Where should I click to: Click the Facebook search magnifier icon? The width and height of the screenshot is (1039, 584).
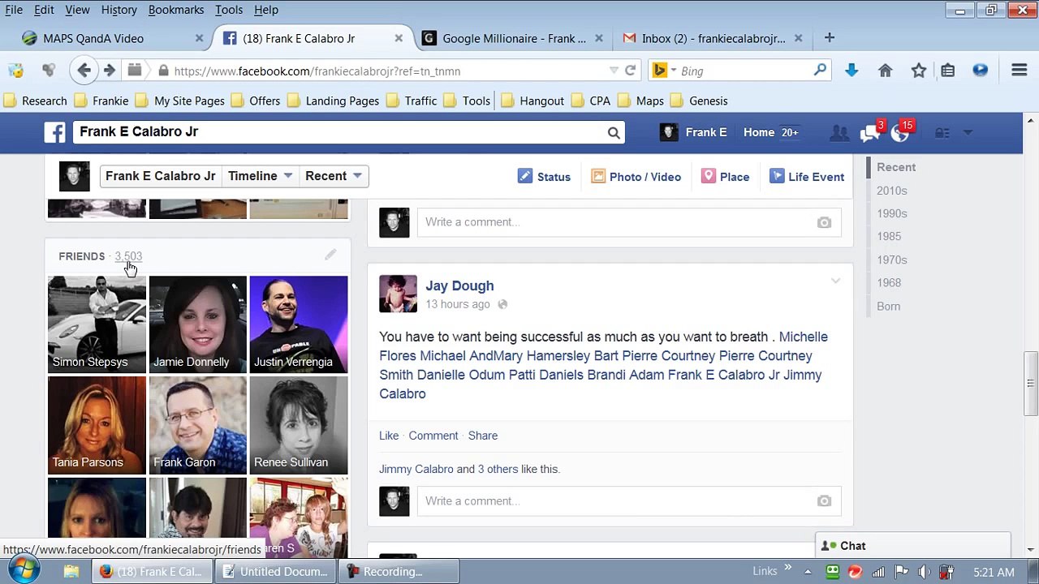coord(614,132)
